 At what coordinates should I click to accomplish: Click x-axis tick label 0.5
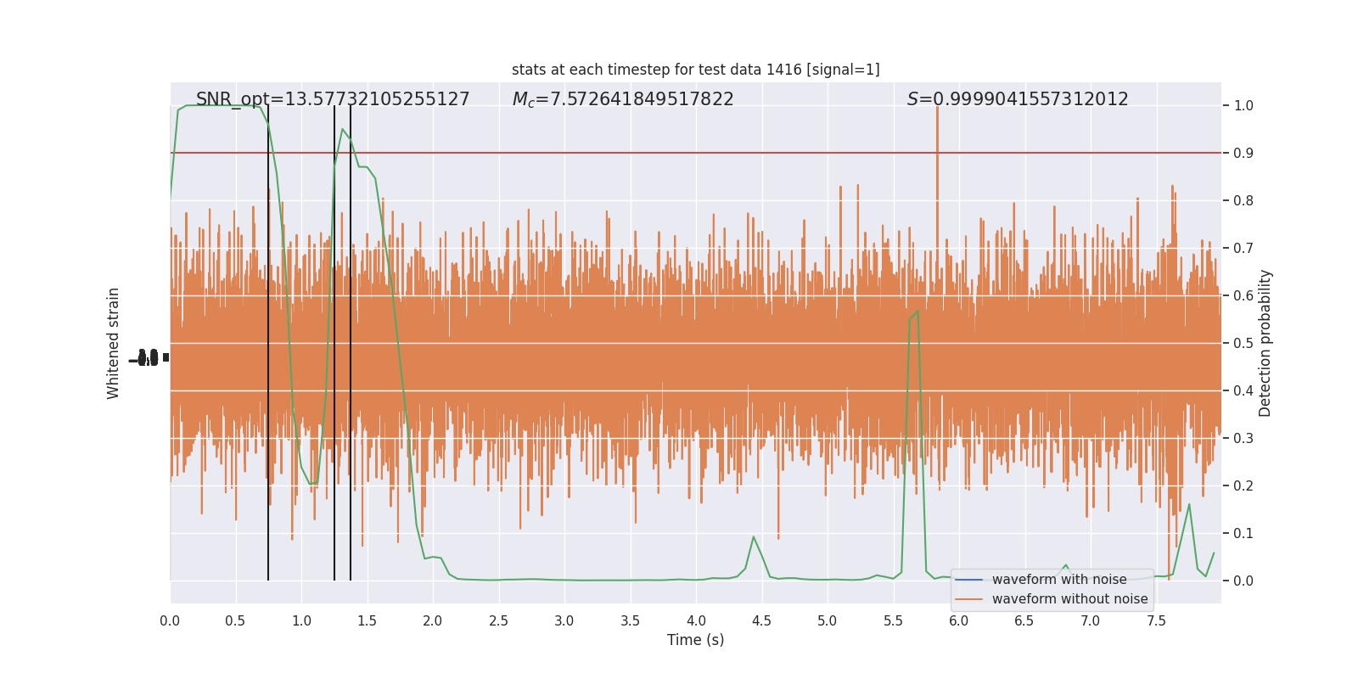(235, 621)
